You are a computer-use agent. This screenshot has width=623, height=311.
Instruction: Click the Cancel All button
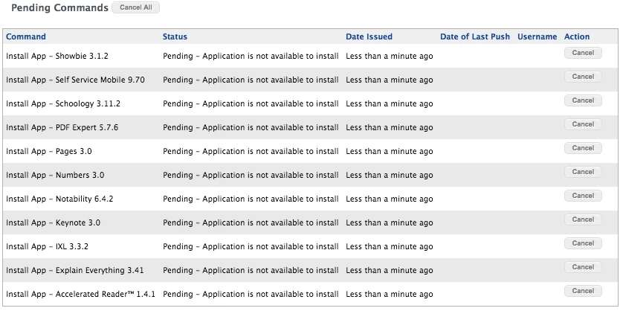point(135,7)
